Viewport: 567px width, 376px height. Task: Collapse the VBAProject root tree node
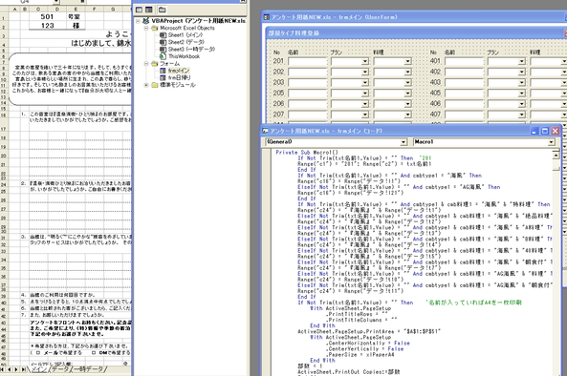pyautogui.click(x=138, y=21)
